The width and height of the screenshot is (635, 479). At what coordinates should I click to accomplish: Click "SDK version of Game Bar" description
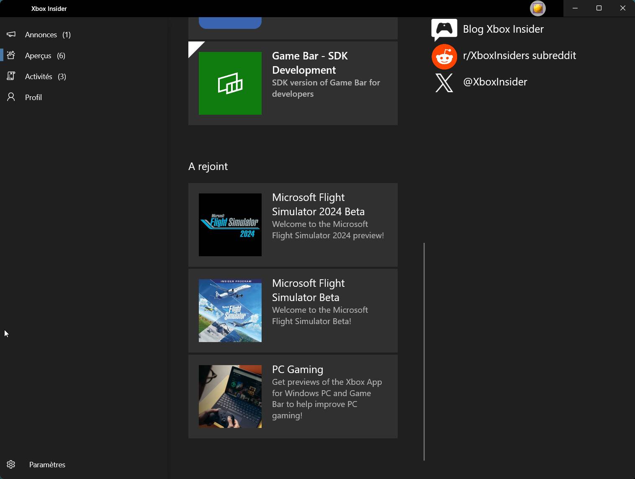(x=326, y=88)
